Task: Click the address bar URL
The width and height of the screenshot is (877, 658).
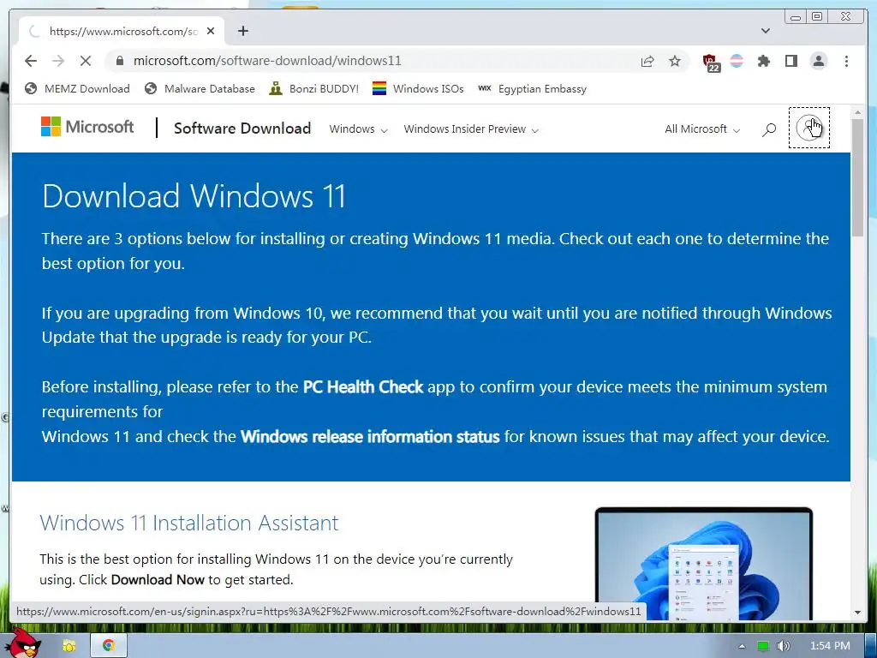Action: coord(267,61)
